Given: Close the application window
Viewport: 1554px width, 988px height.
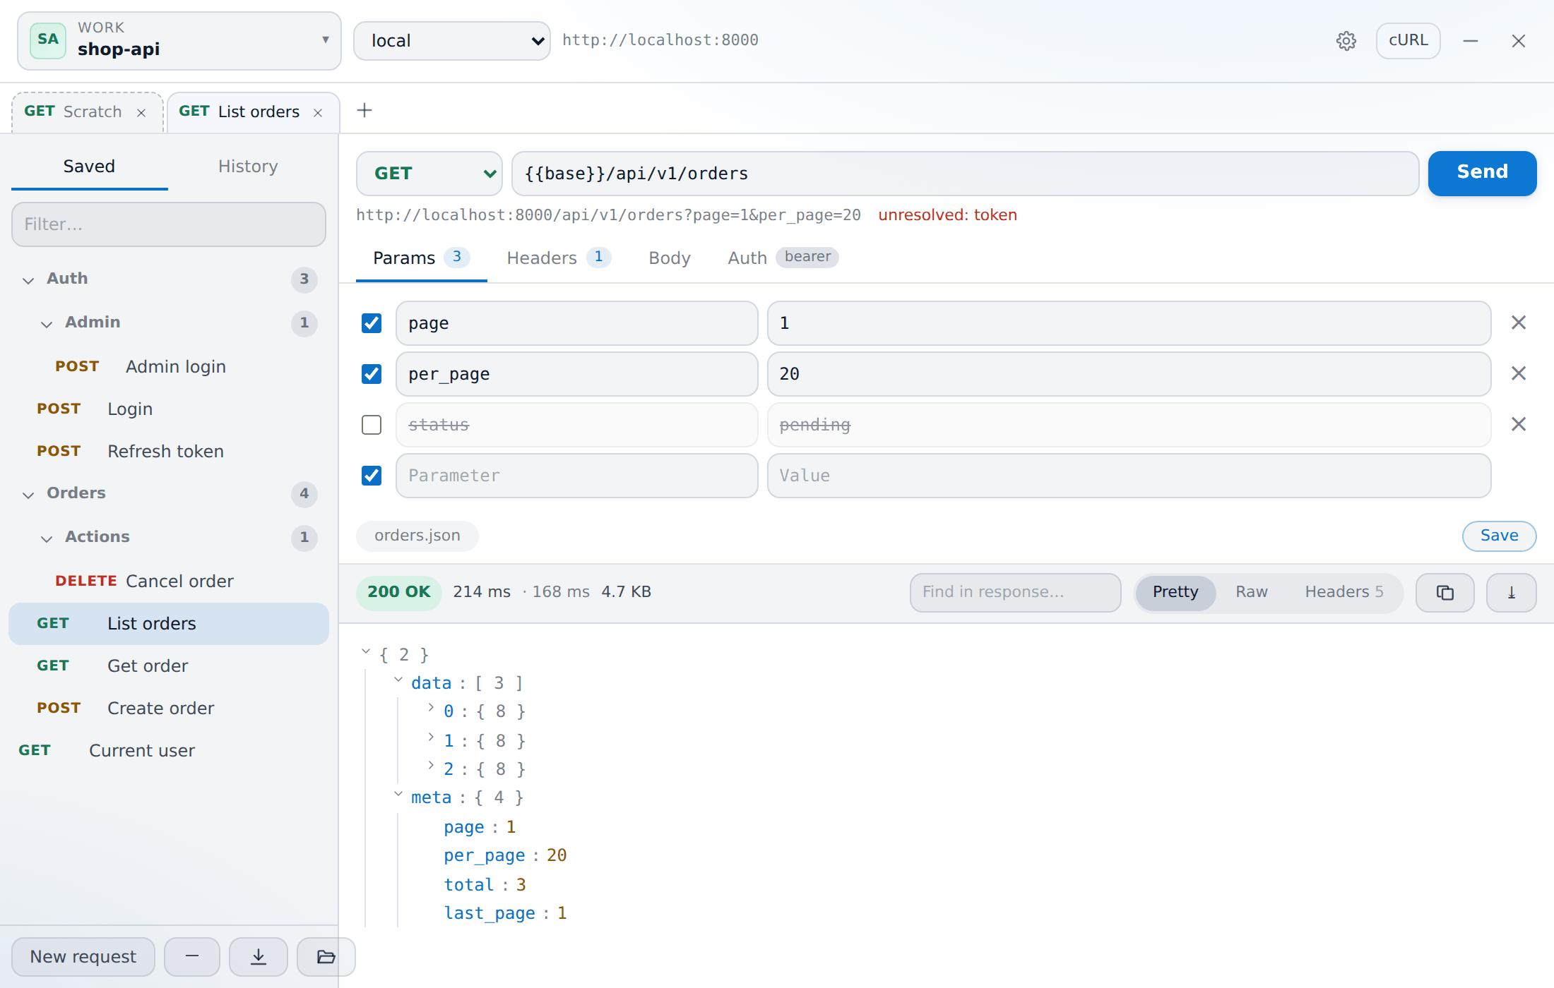Looking at the screenshot, I should (1519, 41).
